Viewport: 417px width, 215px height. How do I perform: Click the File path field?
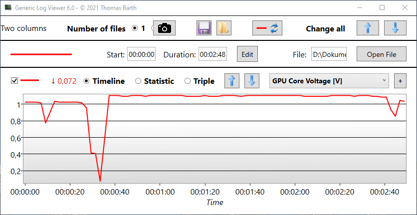click(x=329, y=54)
